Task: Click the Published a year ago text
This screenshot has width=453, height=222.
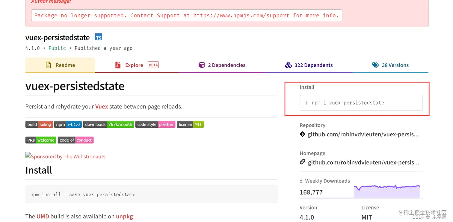Action: coord(103,48)
